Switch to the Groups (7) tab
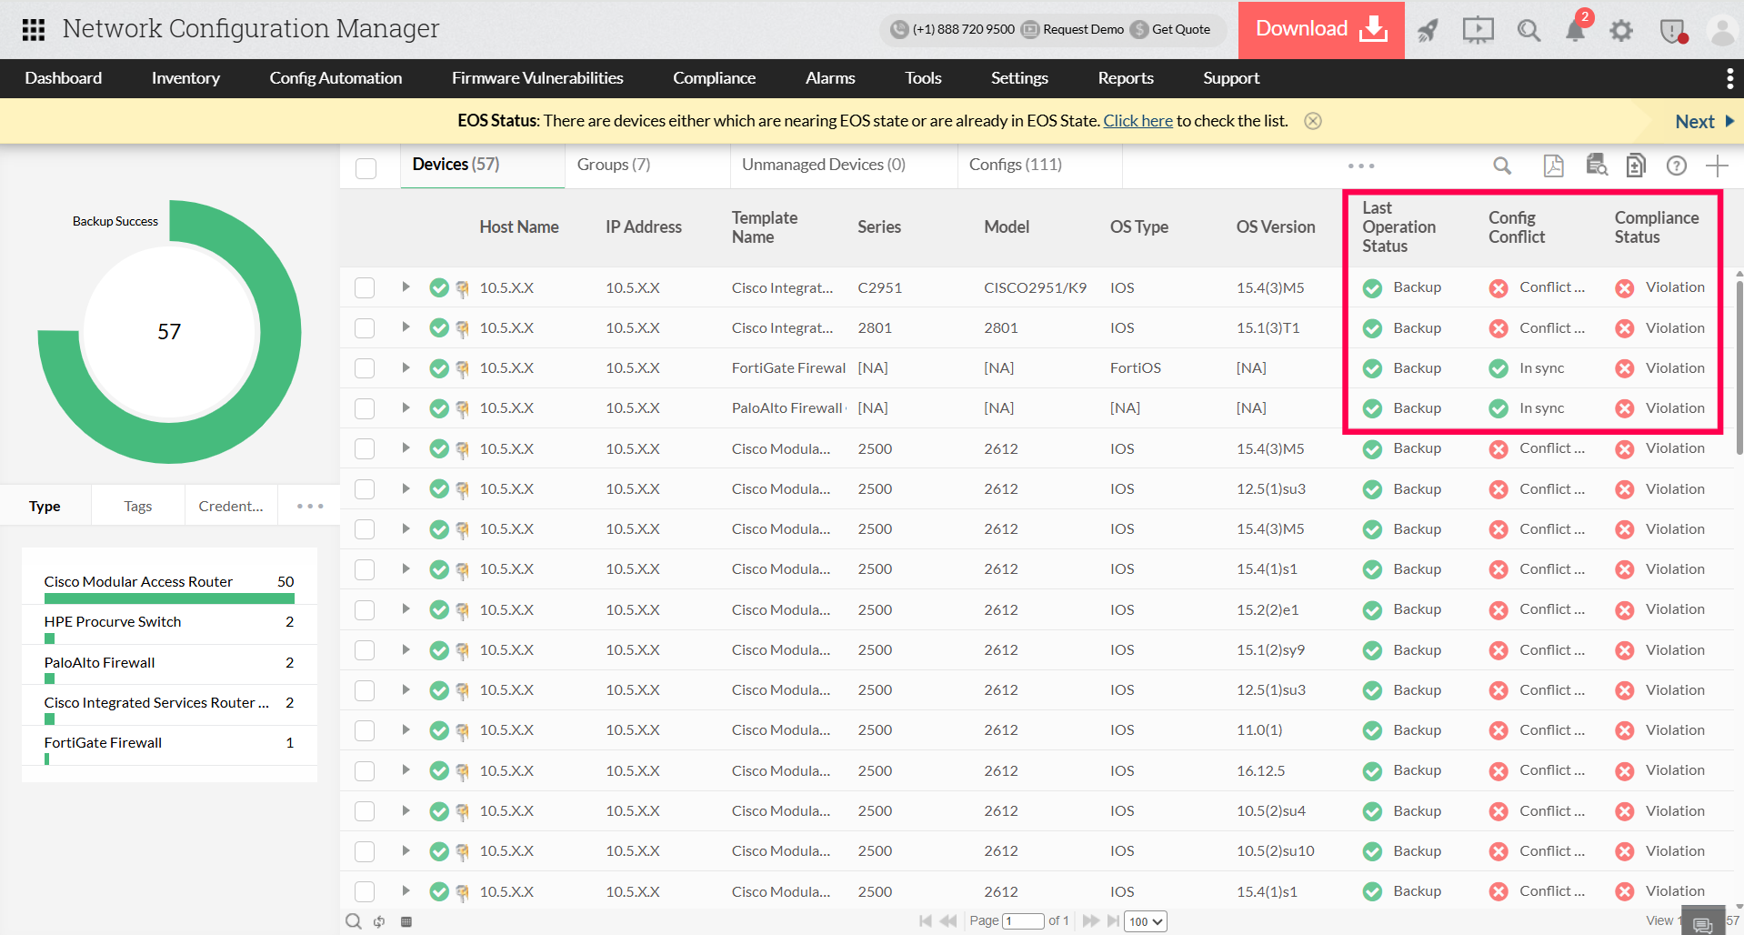The width and height of the screenshot is (1744, 935). click(x=613, y=164)
